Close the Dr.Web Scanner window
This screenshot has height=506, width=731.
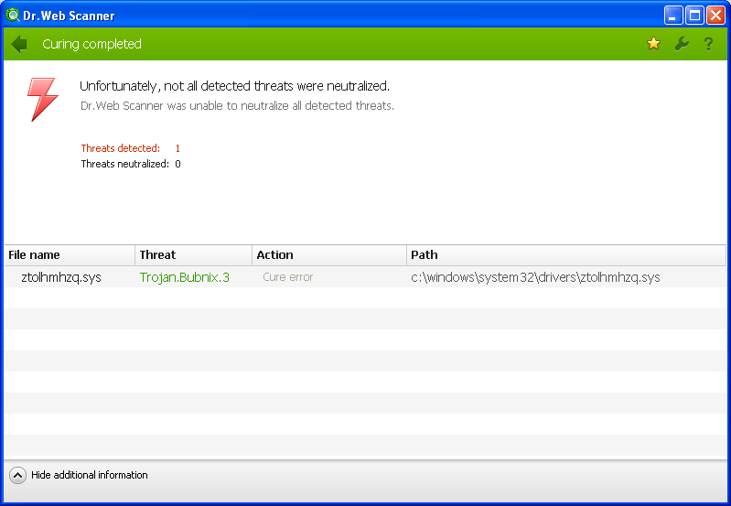point(715,16)
